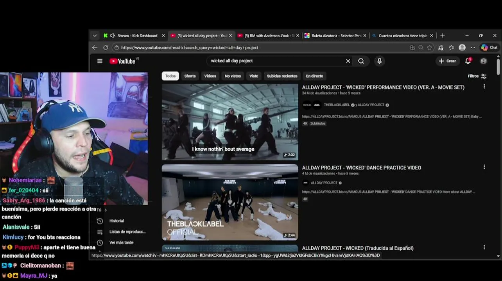Viewport: 502px width, 281px height.
Task: Open the Copilot Chat button
Action: (x=489, y=48)
